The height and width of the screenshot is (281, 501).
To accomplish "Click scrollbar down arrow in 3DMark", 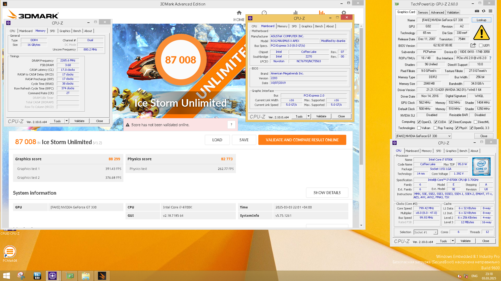I will (361, 225).
